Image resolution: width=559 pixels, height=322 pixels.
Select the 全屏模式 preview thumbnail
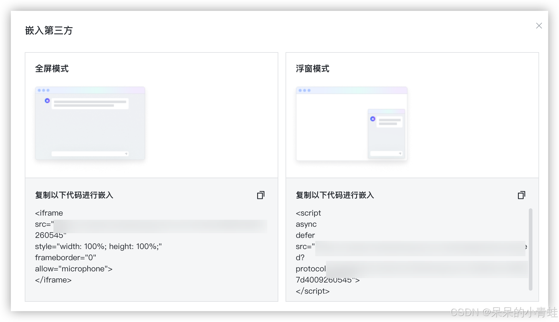tap(90, 123)
